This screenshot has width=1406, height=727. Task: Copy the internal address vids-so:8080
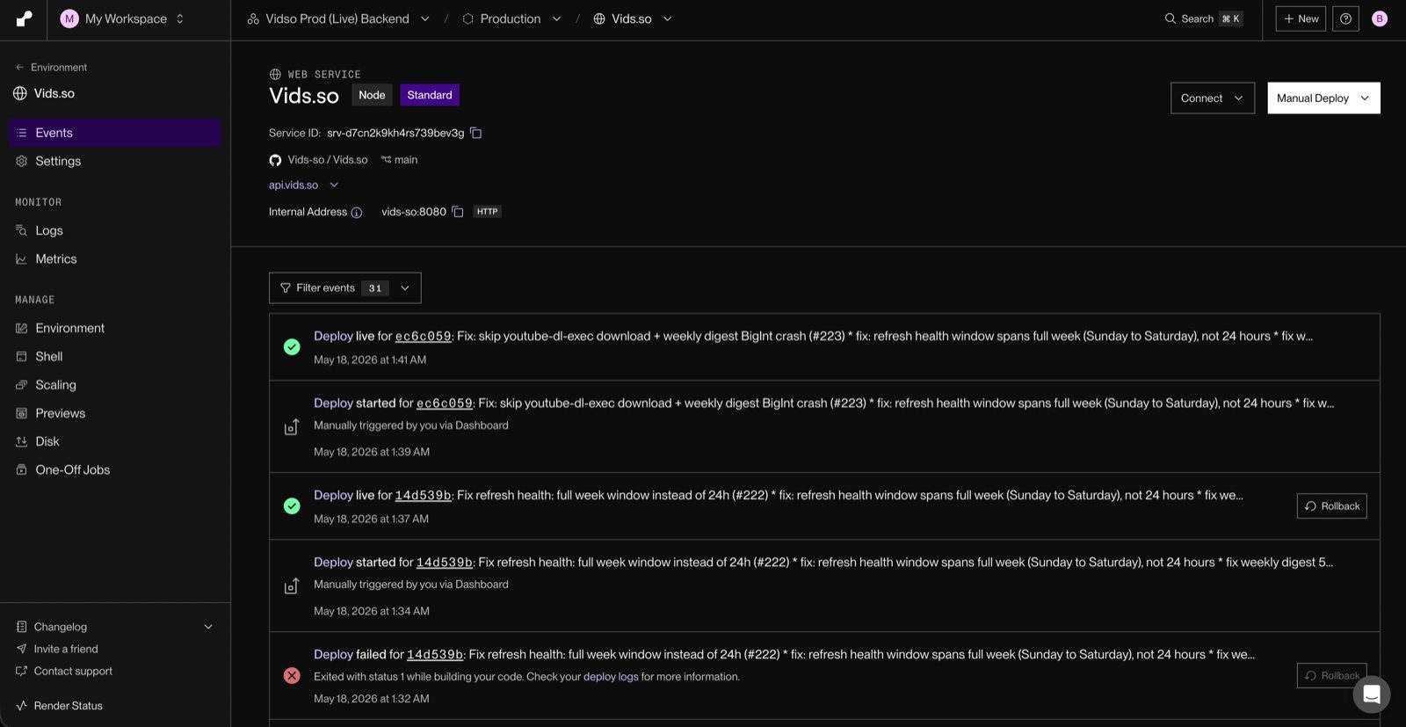[x=457, y=212]
